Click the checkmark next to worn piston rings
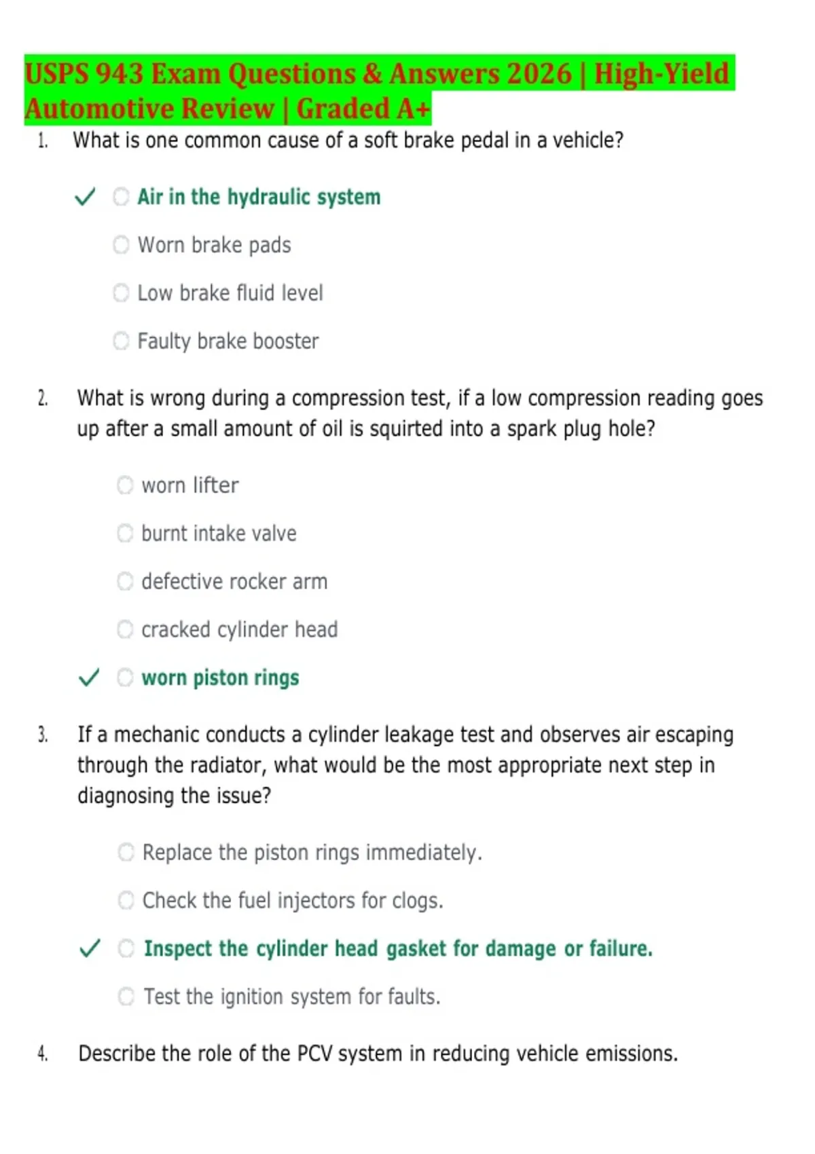 click(89, 677)
